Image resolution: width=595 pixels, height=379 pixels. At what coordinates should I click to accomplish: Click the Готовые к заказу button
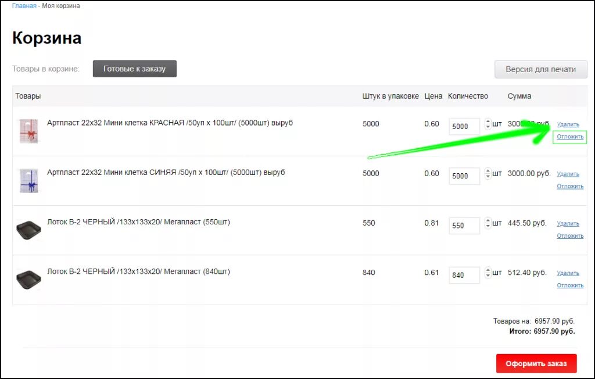(x=135, y=69)
